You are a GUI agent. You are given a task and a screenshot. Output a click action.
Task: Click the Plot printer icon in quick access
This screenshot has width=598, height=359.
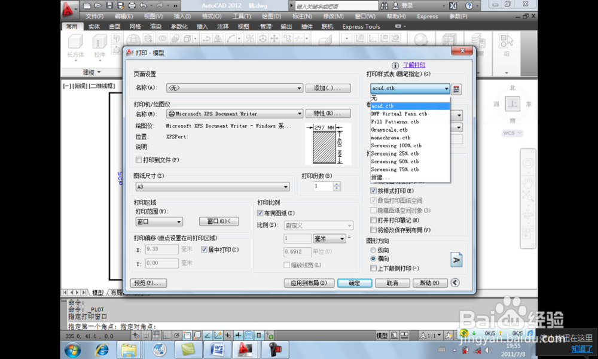tap(132, 5)
